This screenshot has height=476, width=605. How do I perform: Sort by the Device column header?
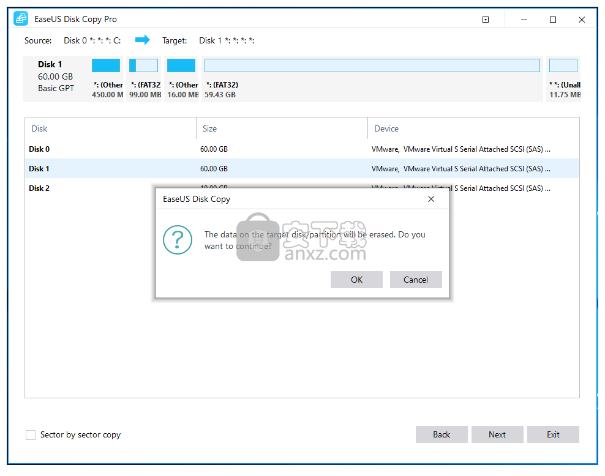click(x=473, y=128)
